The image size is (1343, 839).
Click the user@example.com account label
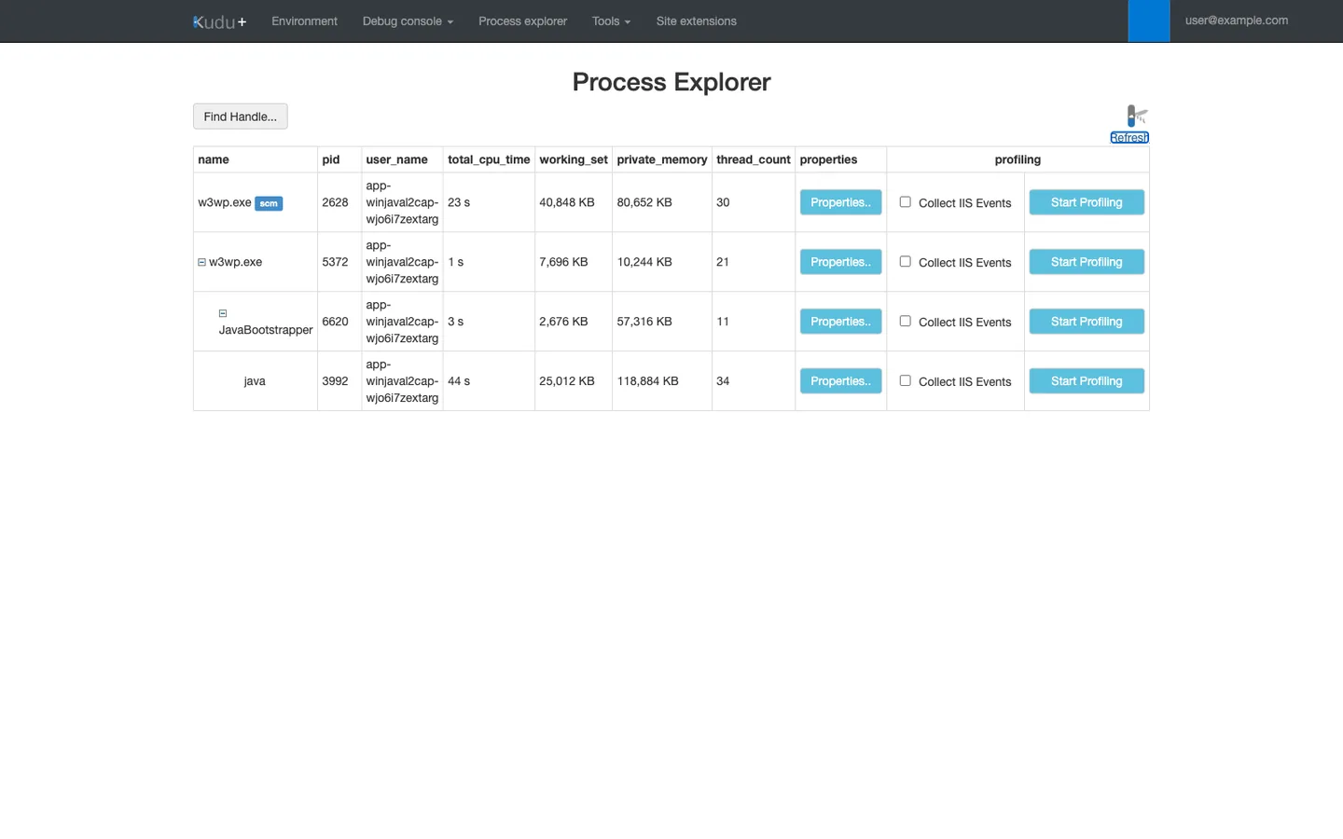(x=1237, y=21)
